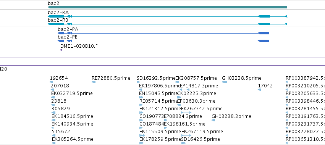This screenshot has height=145, width=325.
Task: Click the 207018 feature label
Action: (60, 86)
